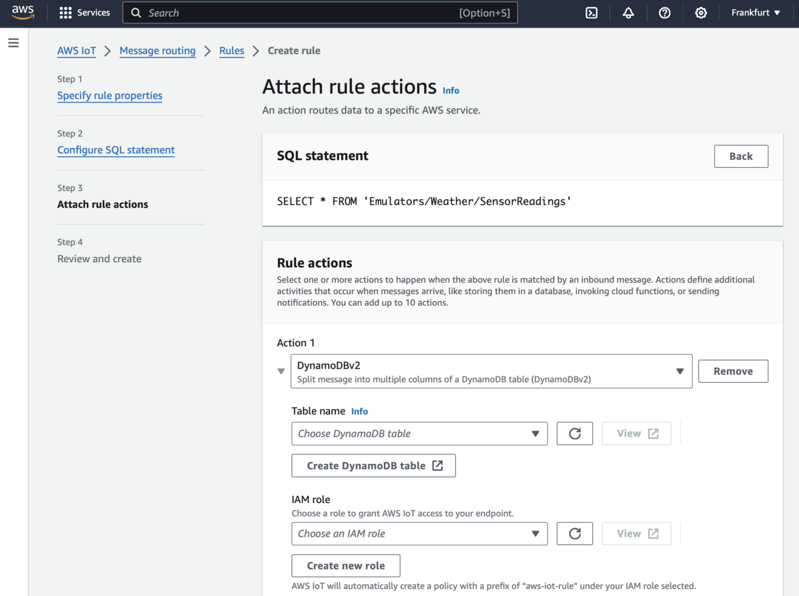Open the notifications bell
The width and height of the screenshot is (799, 596).
click(x=628, y=12)
